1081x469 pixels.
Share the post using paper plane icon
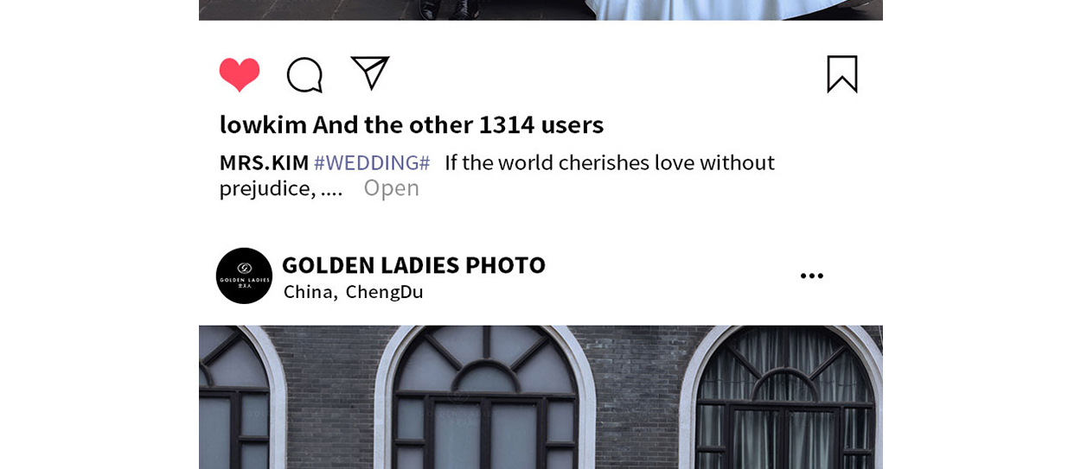[370, 73]
